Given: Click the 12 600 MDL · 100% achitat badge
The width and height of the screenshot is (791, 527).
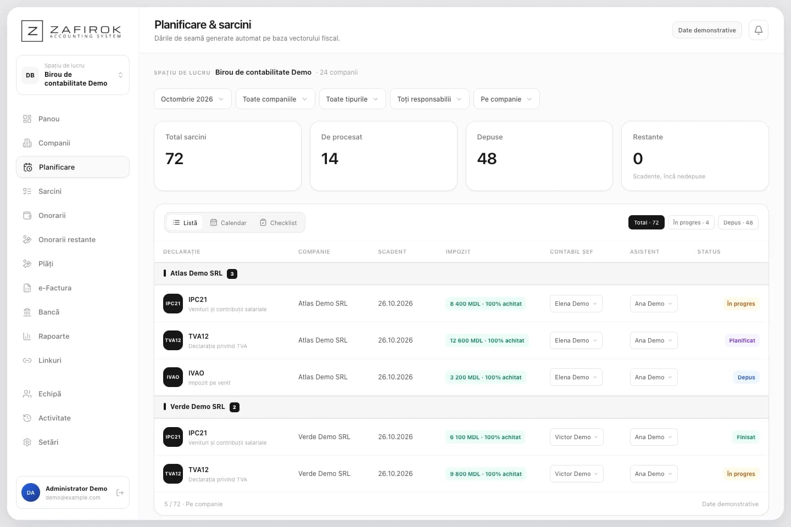Looking at the screenshot, I should coord(487,340).
